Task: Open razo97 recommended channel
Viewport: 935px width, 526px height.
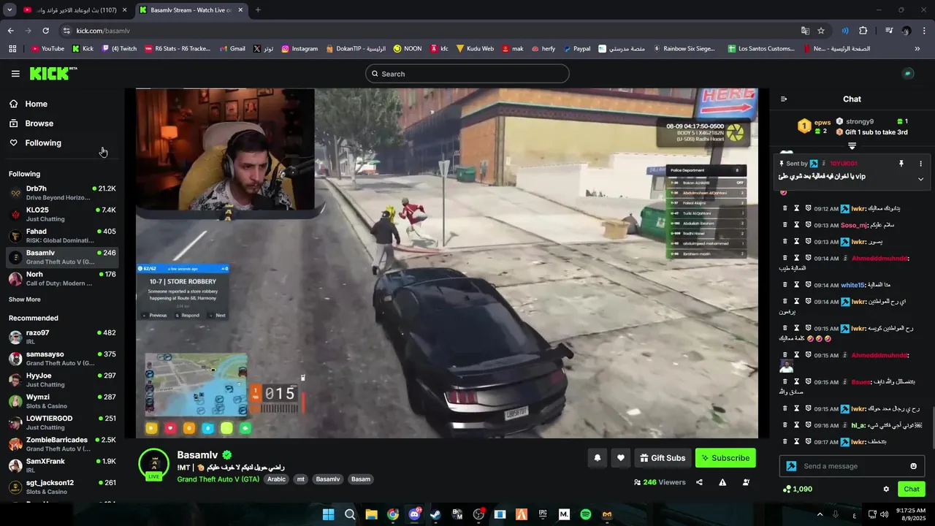Action: pos(62,337)
